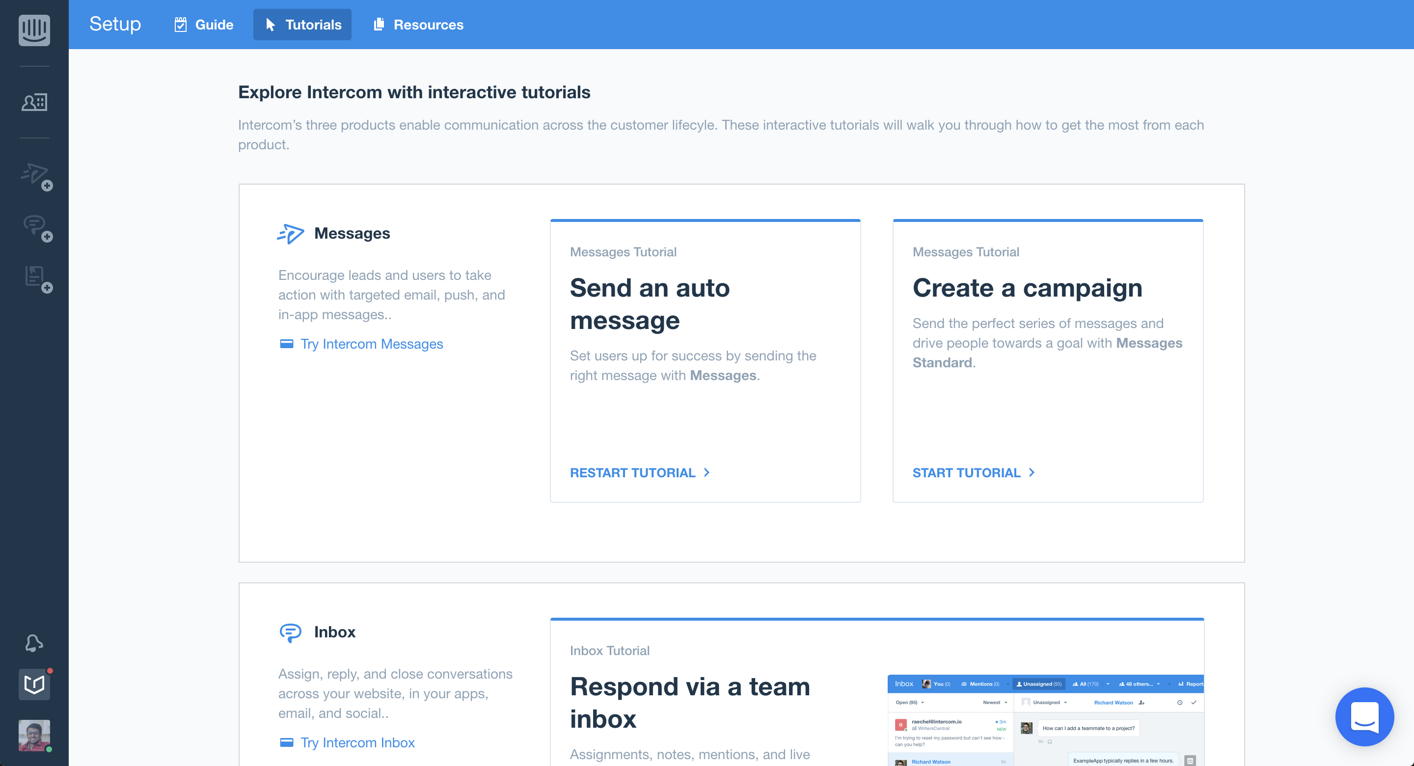Click the Inbox section heading

pyautogui.click(x=334, y=632)
